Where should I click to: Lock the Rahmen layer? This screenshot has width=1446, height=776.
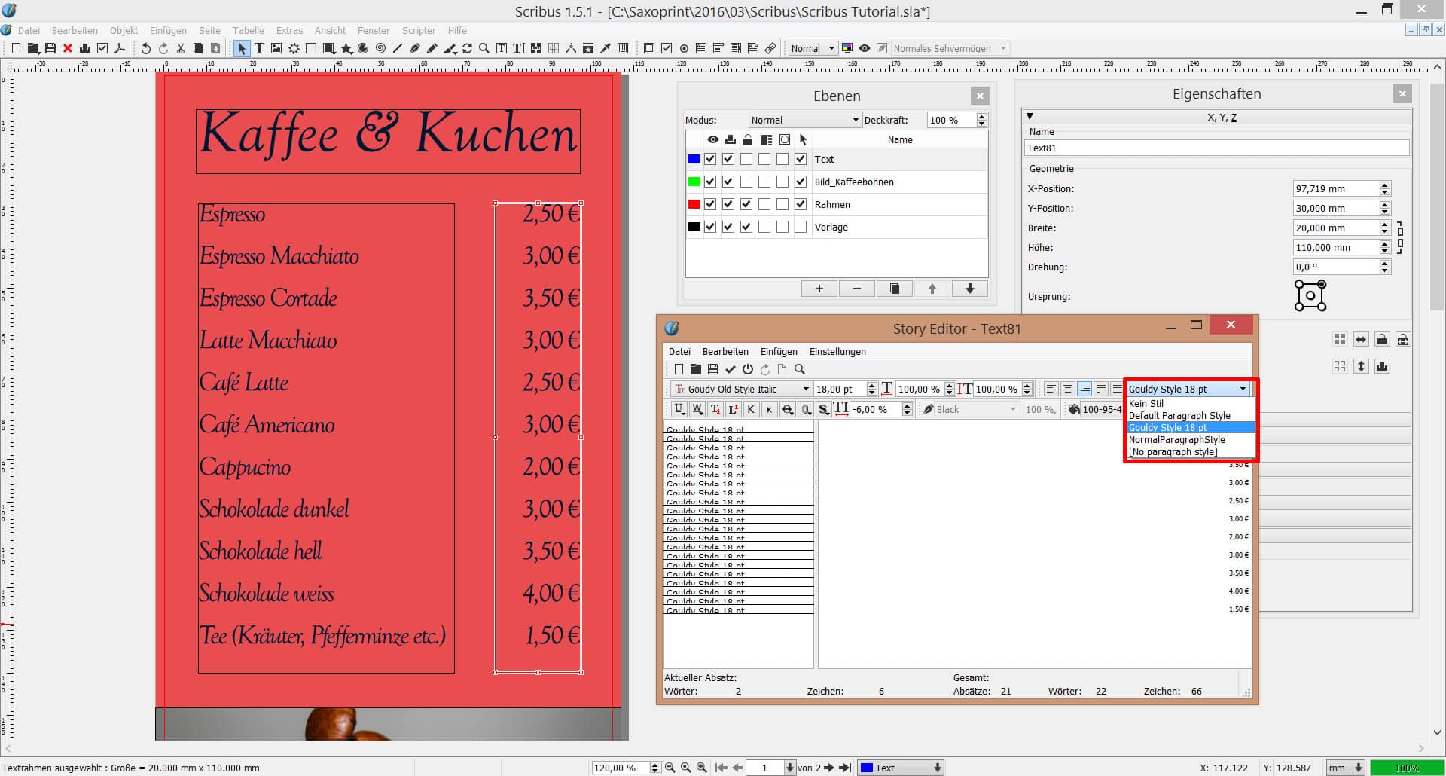click(747, 204)
